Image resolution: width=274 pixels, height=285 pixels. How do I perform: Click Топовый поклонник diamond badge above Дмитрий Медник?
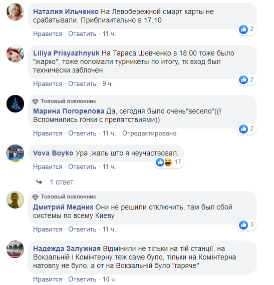click(x=35, y=197)
